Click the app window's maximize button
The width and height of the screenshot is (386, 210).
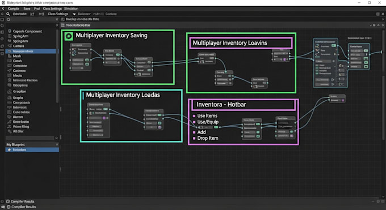[x=370, y=3]
